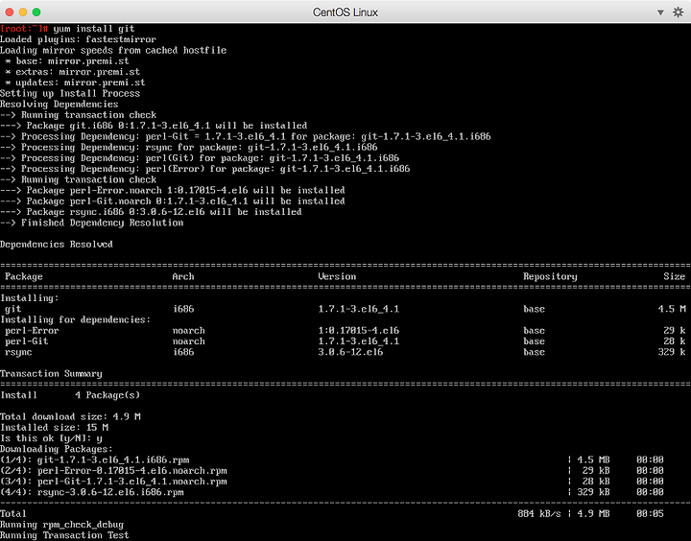
Task: Select the 'Dependencies Resolved' line
Action: [x=57, y=245]
